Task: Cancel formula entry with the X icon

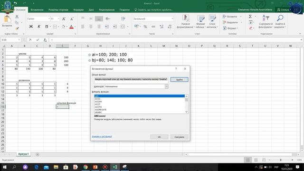Action: pyautogui.click(x=30, y=40)
